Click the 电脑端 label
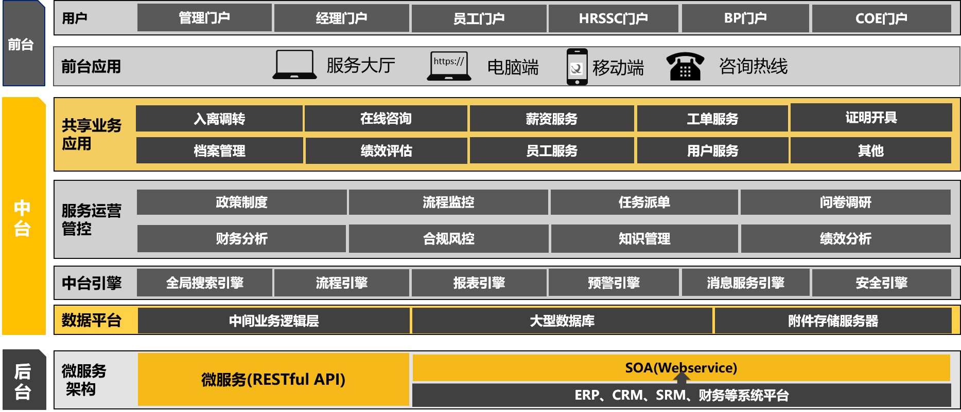Screen dimensions: 961x412 513,67
